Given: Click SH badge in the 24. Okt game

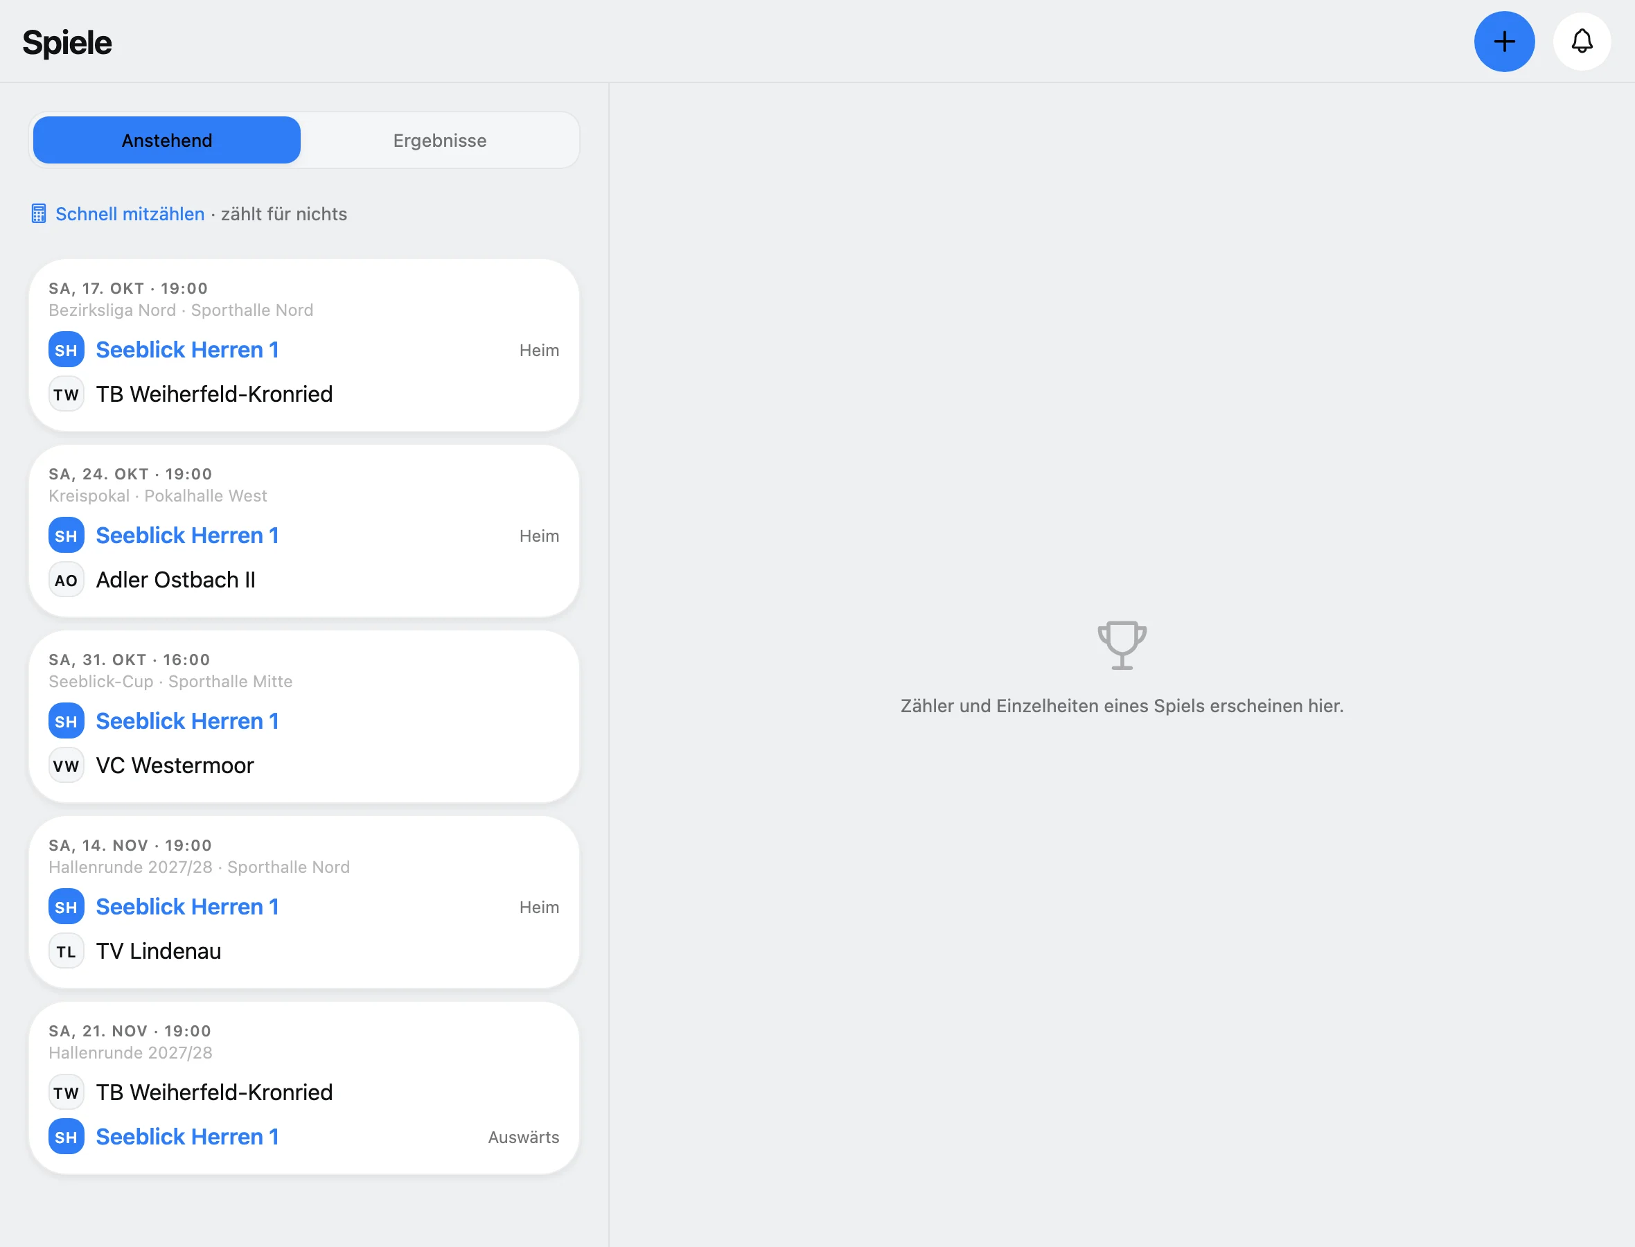Looking at the screenshot, I should click(66, 535).
